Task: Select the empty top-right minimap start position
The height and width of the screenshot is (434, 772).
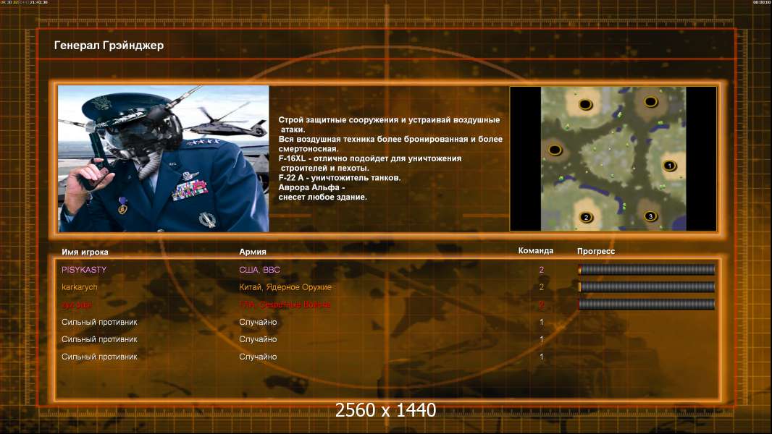Action: click(651, 102)
